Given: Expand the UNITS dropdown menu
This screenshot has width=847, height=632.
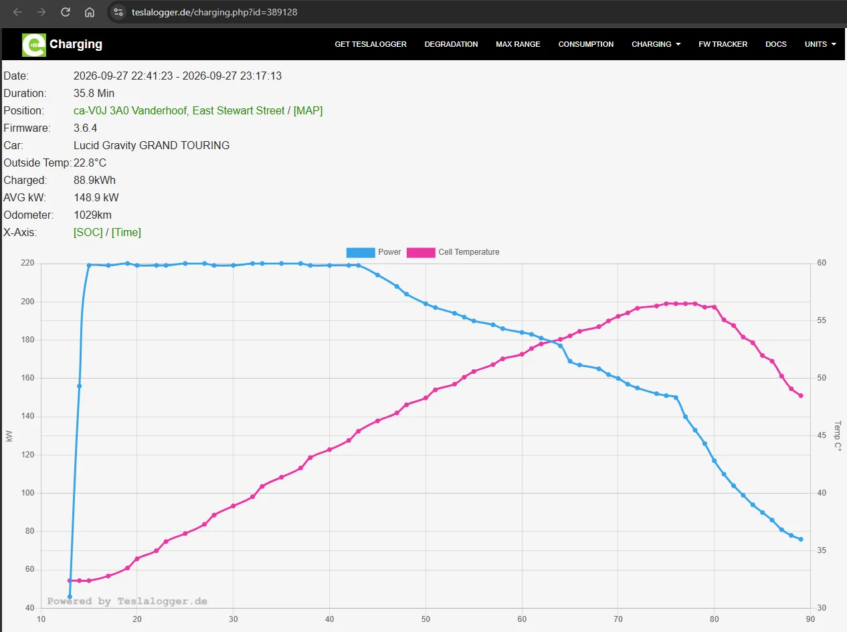Looking at the screenshot, I should pyautogui.click(x=820, y=44).
